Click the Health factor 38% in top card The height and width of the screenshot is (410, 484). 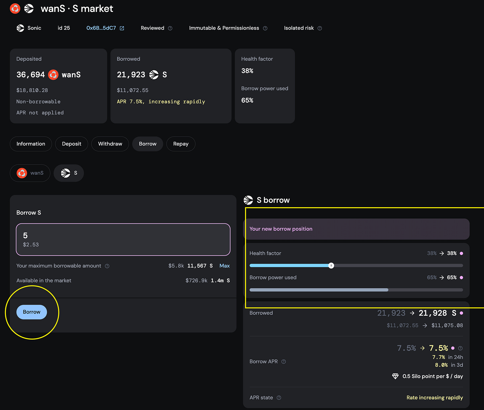tap(247, 71)
